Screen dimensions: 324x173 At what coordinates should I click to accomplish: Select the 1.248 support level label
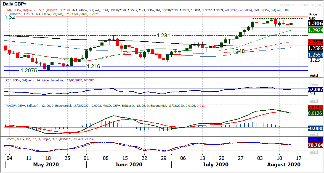coord(238,51)
